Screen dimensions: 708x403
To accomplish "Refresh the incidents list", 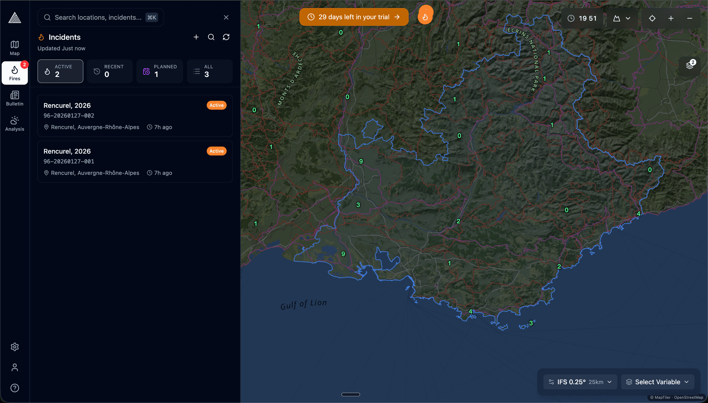I will coord(226,37).
